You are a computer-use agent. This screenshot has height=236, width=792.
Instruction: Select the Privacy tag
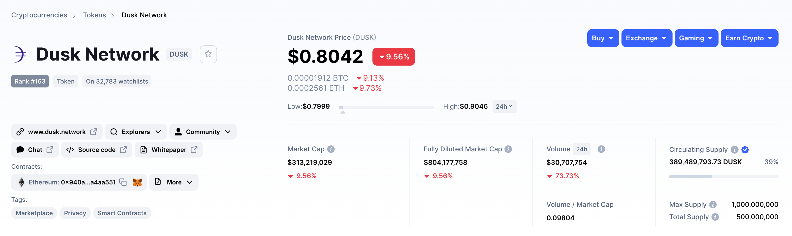click(x=75, y=213)
